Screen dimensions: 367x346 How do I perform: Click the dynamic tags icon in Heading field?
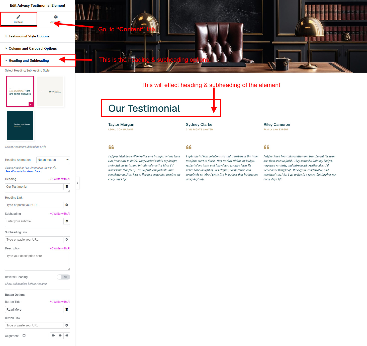(x=67, y=187)
